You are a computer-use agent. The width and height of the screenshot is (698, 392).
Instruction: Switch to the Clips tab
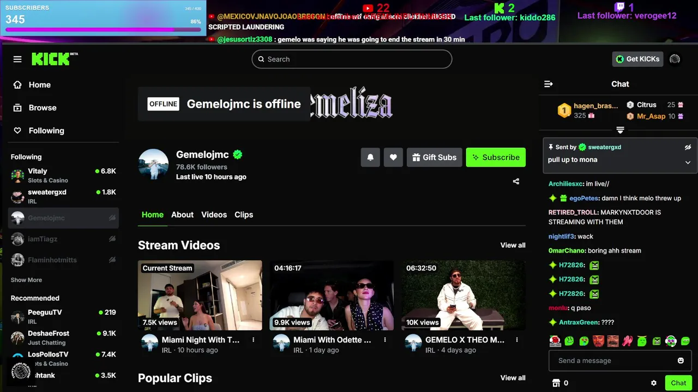(x=244, y=215)
